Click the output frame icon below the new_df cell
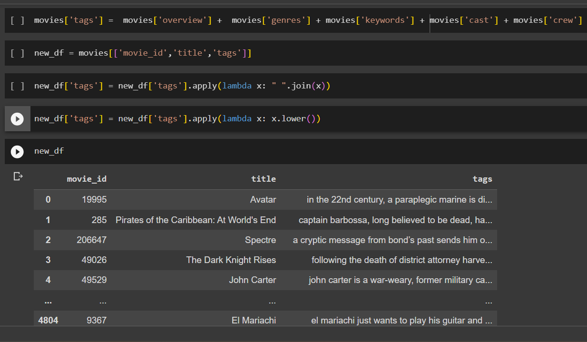The height and width of the screenshot is (342, 587). pos(18,176)
